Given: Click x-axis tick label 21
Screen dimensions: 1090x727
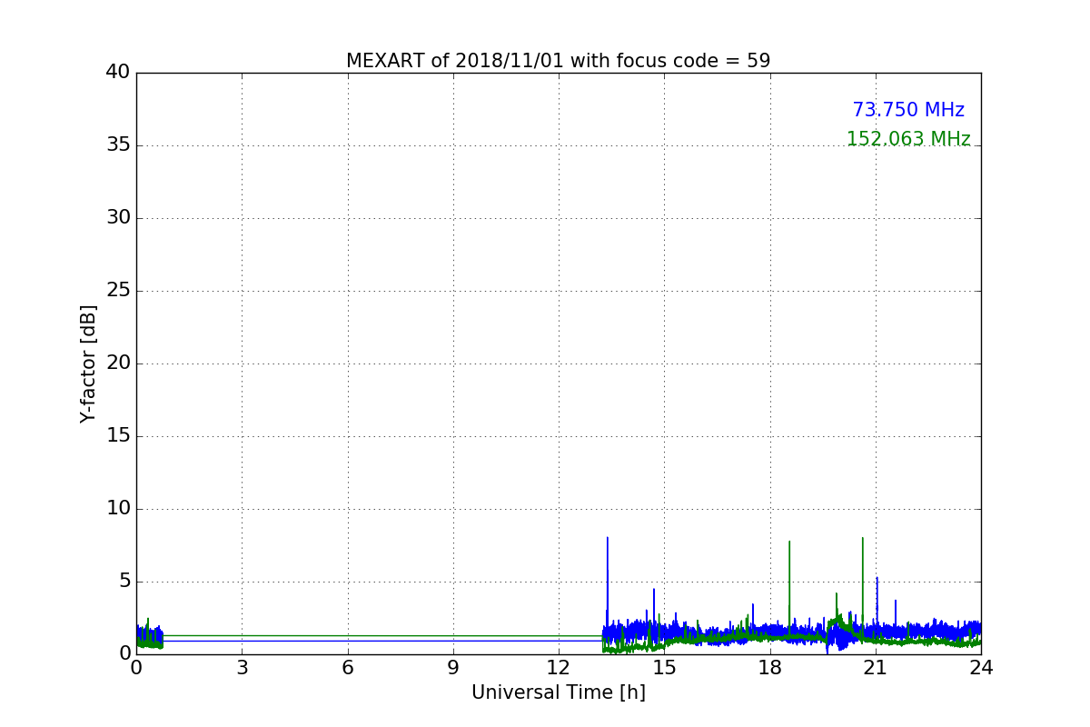Looking at the screenshot, I should coord(876,669).
